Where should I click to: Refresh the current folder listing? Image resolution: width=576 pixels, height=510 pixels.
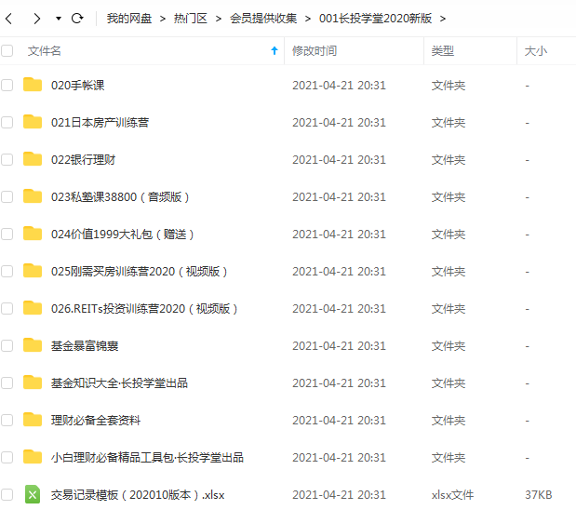pos(77,18)
